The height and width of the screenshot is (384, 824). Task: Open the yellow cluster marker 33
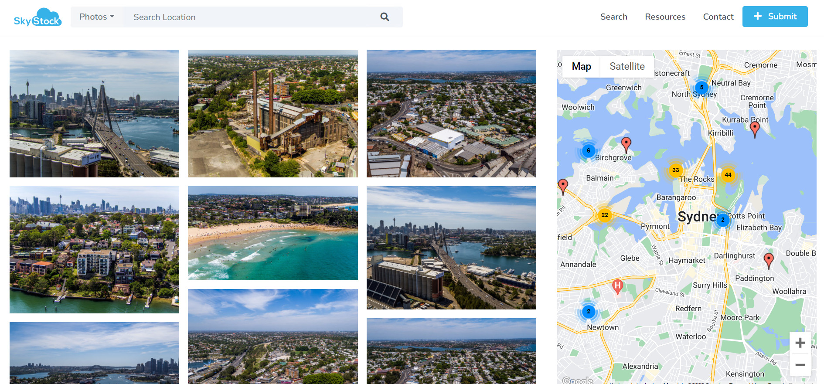pyautogui.click(x=675, y=170)
